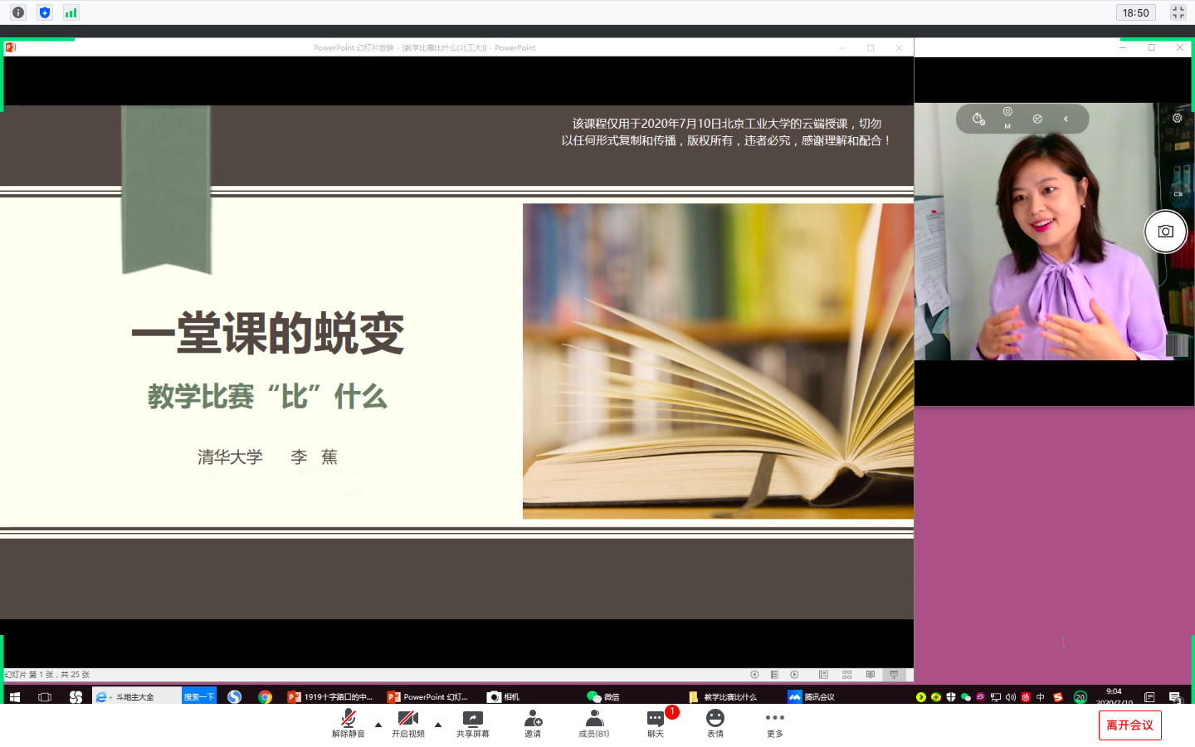Exit full screen using top-right collapse icon
1195x747 pixels.
pos(1178,12)
